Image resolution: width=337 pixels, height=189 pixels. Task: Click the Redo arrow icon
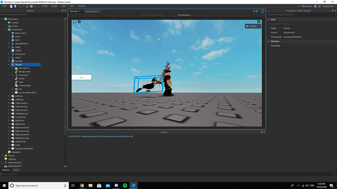click(x=23, y=6)
